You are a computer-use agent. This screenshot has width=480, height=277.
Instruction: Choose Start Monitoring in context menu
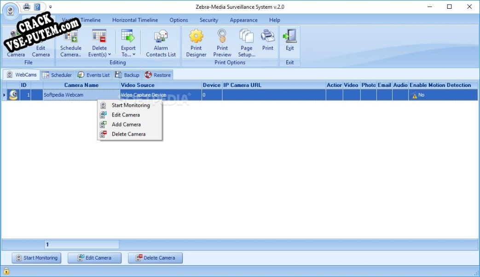[130, 105]
